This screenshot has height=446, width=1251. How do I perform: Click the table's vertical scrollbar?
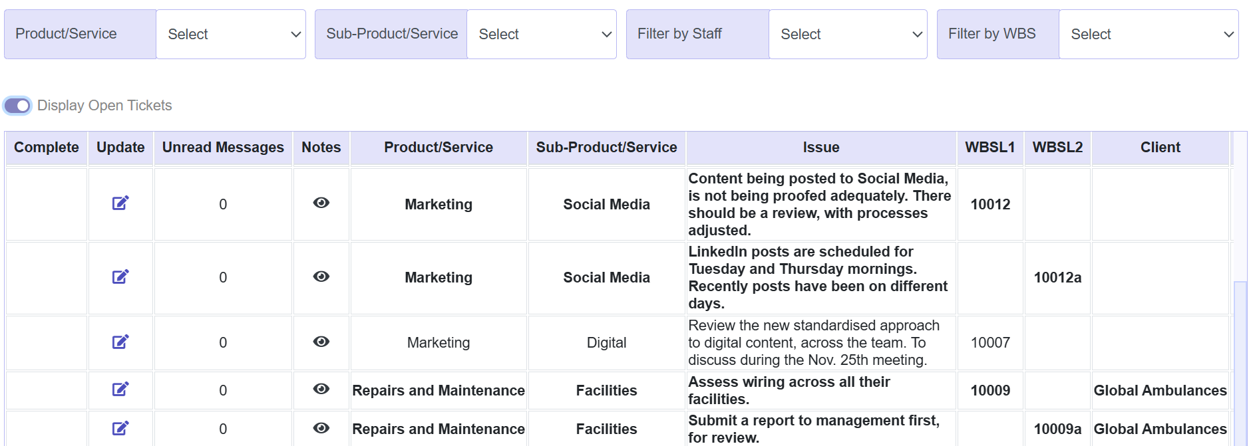pos(1240,359)
